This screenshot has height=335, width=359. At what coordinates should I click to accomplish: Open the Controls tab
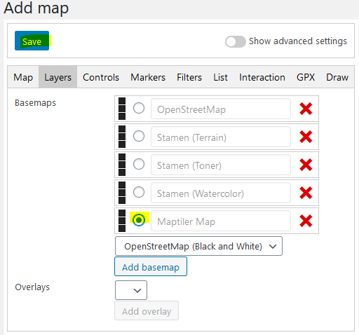pos(101,77)
